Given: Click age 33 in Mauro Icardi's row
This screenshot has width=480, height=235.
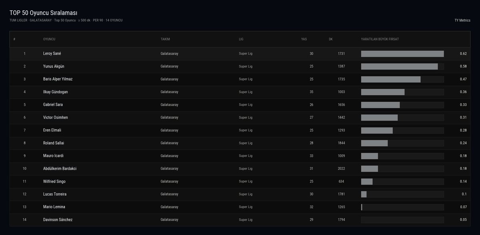Looking at the screenshot, I should pyautogui.click(x=312, y=156).
